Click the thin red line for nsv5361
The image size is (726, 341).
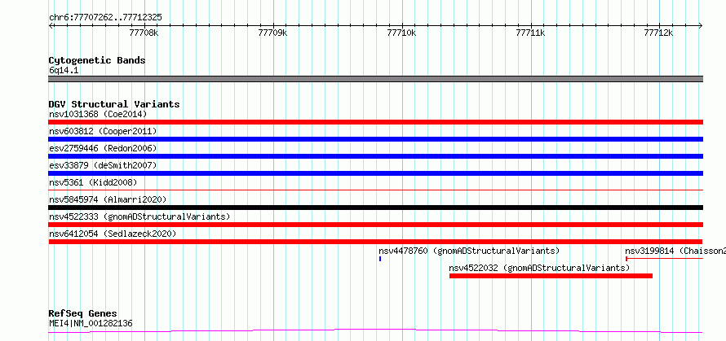point(376,190)
